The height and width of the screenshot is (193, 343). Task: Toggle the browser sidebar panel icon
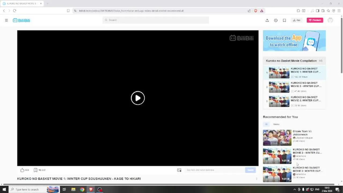pyautogui.click(x=318, y=11)
